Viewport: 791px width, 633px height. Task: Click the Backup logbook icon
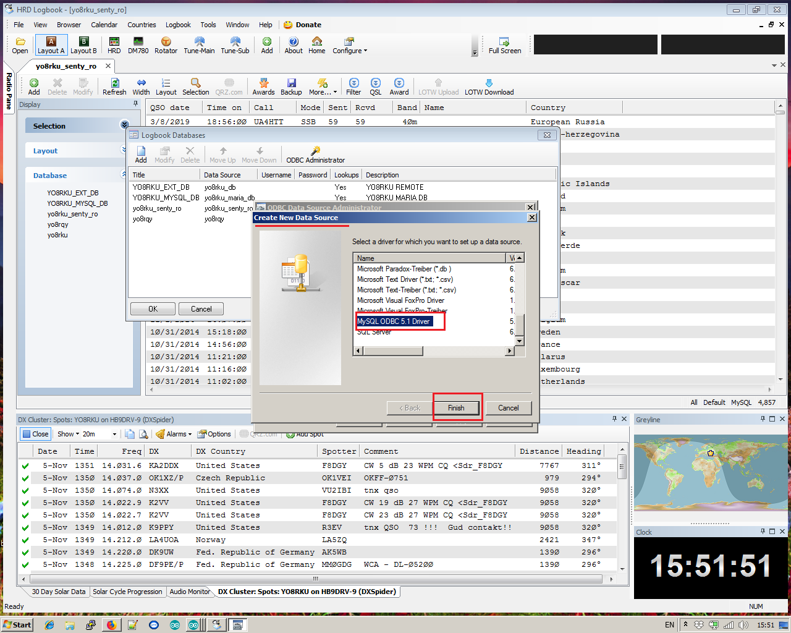(291, 87)
